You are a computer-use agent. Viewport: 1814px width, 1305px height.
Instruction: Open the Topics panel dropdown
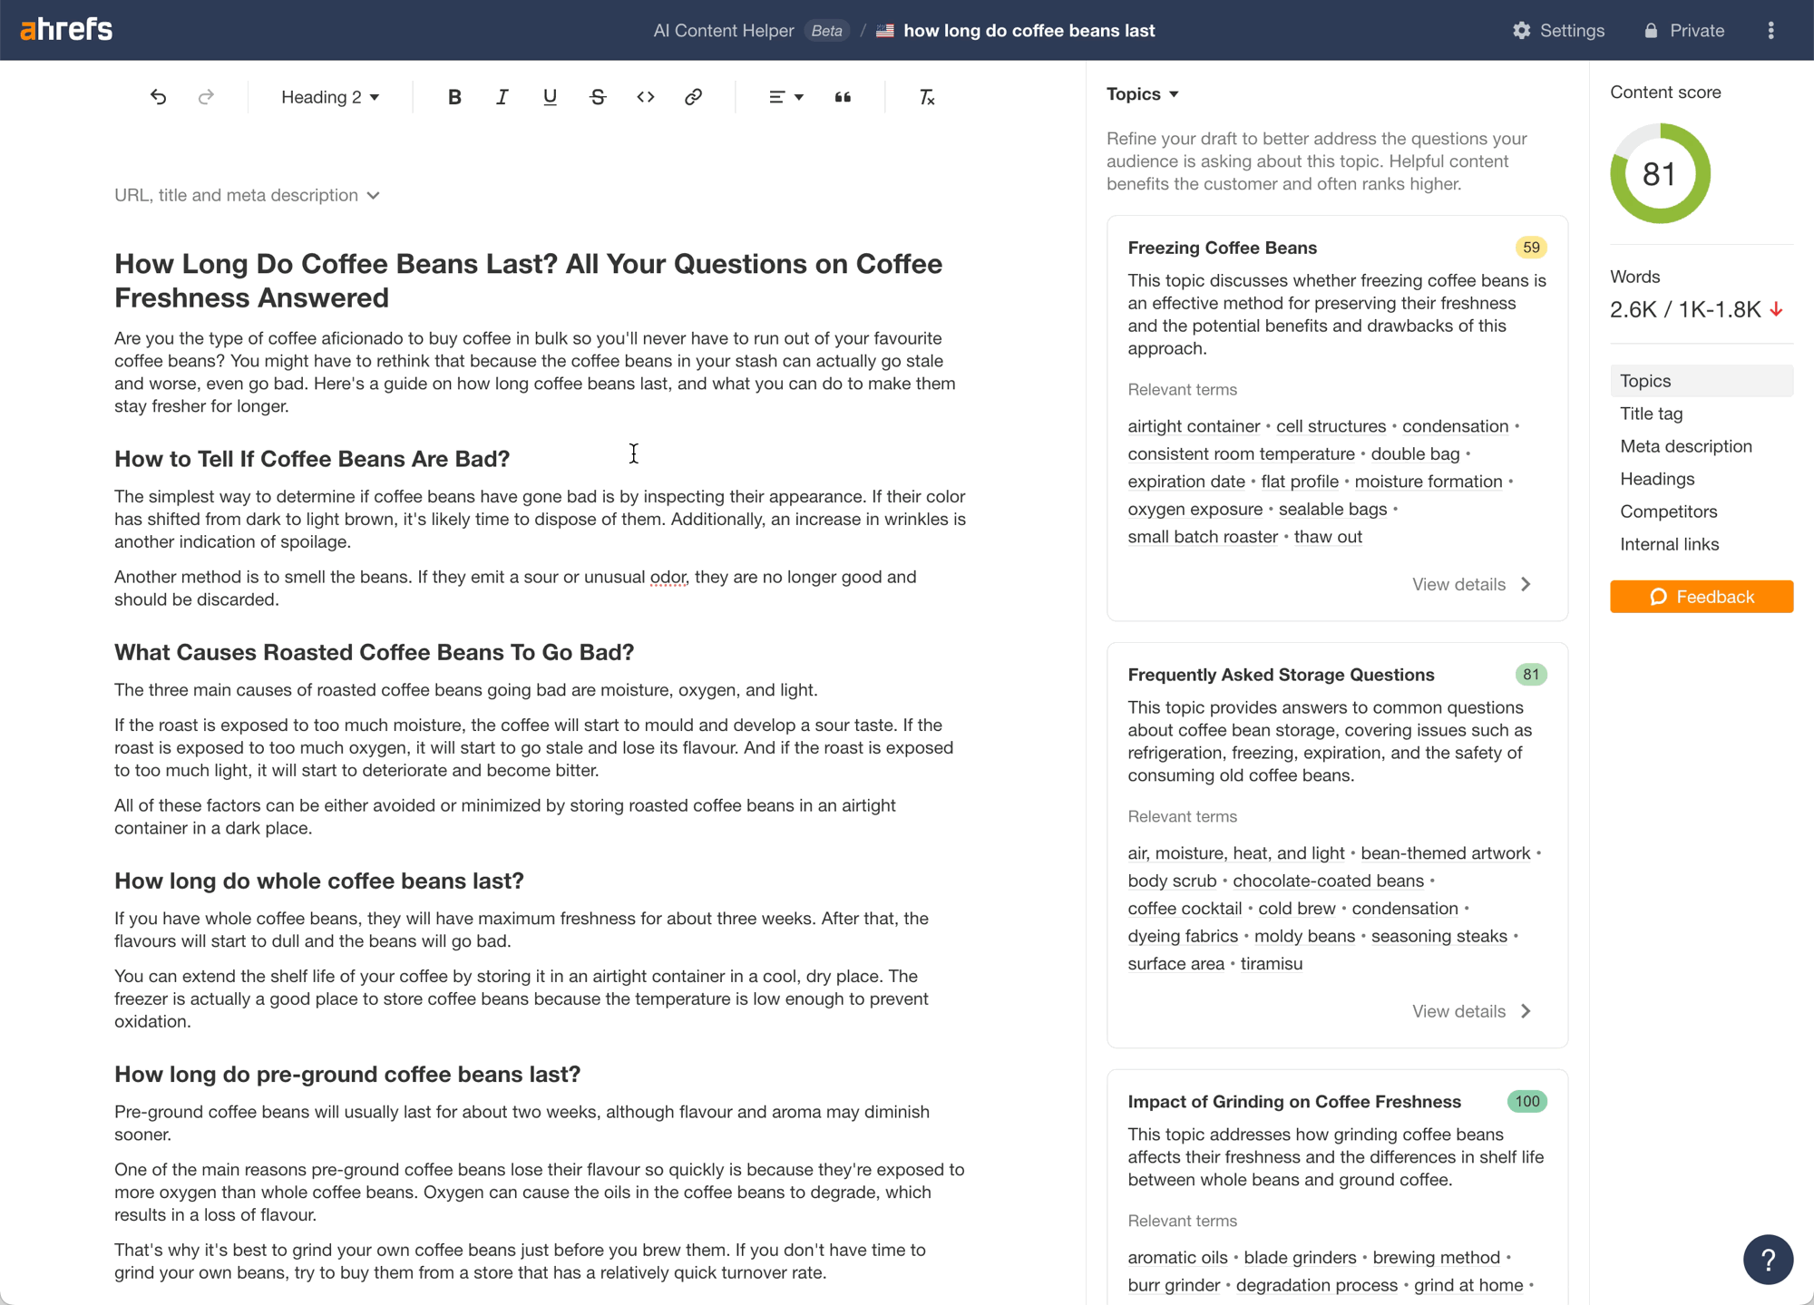tap(1143, 94)
